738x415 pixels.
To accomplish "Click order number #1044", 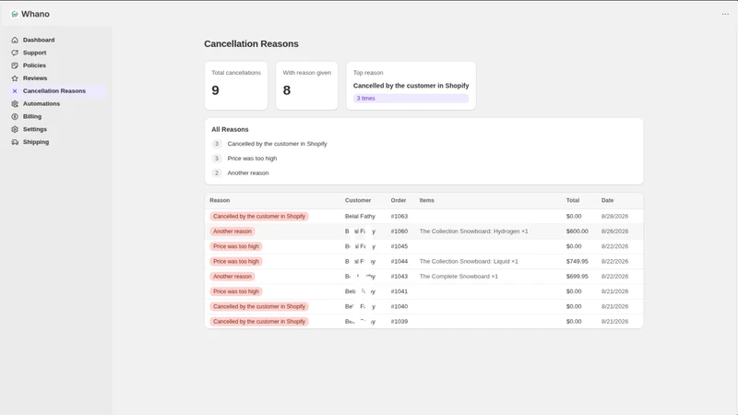I will pyautogui.click(x=399, y=262).
